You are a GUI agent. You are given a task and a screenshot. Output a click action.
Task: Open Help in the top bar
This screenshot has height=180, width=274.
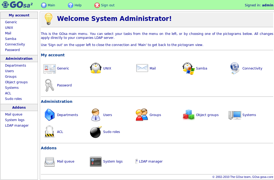75,5
